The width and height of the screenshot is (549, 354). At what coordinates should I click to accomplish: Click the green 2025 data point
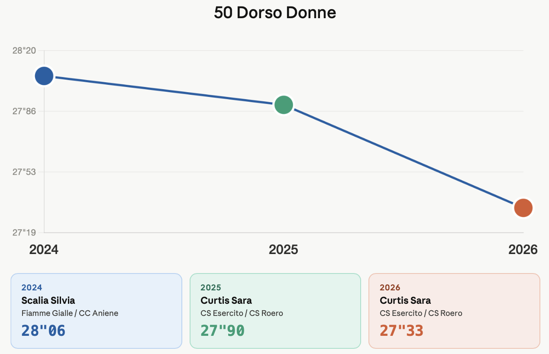[x=284, y=105]
